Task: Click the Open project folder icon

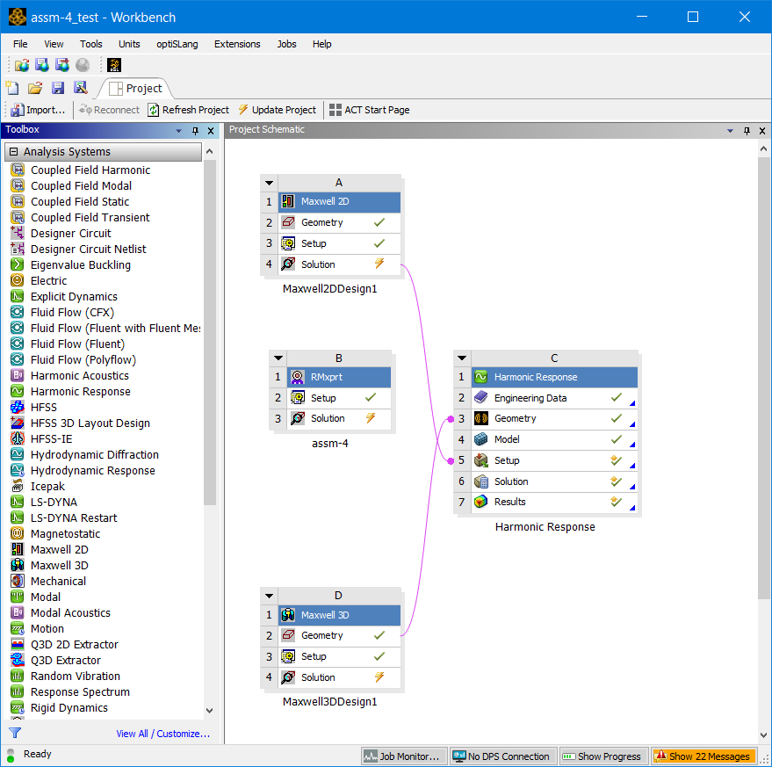Action: (x=35, y=88)
